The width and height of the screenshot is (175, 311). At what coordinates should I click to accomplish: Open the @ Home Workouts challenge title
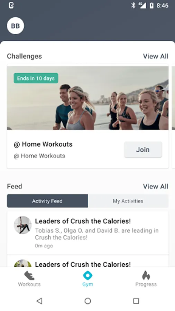click(43, 144)
